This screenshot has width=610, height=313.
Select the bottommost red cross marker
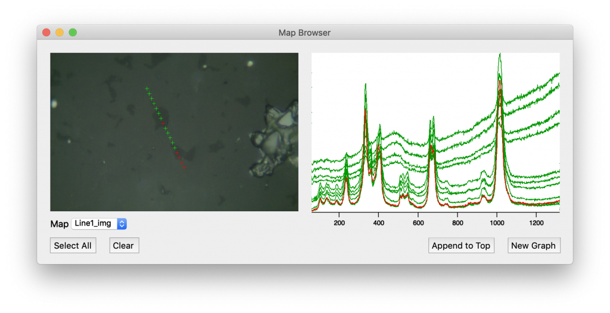click(x=183, y=168)
